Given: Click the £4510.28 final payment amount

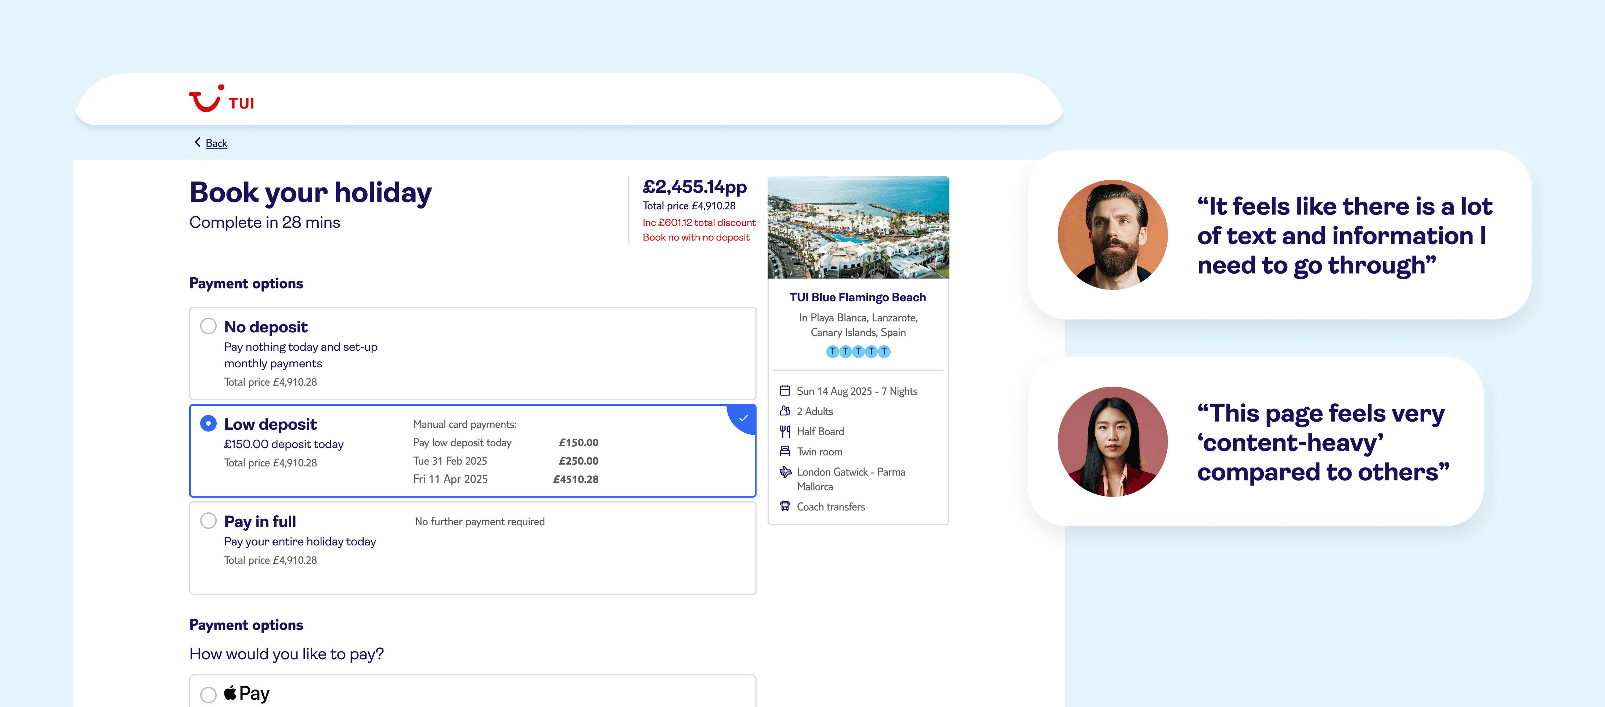Looking at the screenshot, I should pyautogui.click(x=576, y=480).
